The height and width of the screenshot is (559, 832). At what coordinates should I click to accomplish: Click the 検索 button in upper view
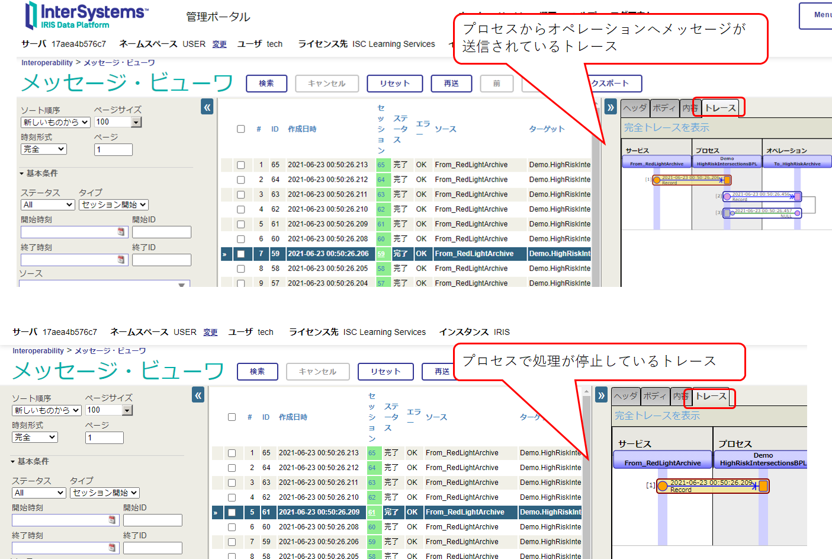(266, 84)
